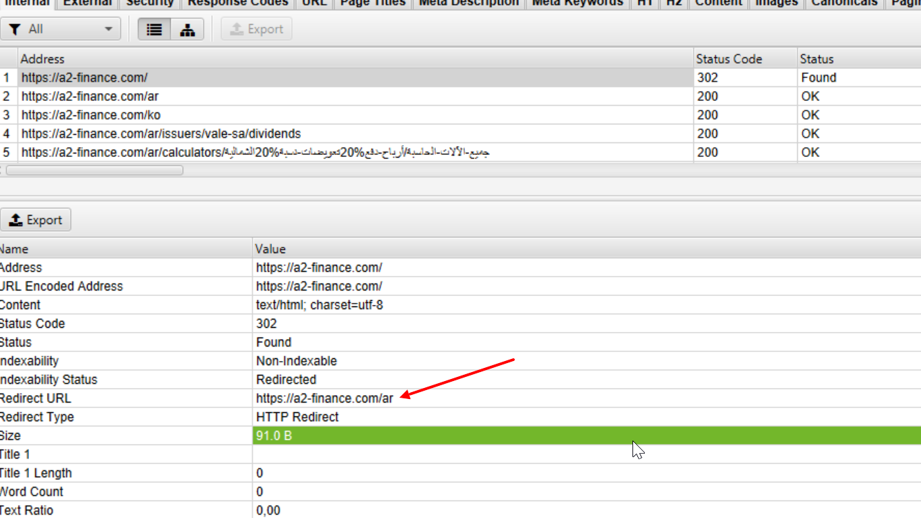Image resolution: width=921 pixels, height=518 pixels.
Task: Click Redirect URL value https://a2-finance.com/ar
Action: pos(325,398)
